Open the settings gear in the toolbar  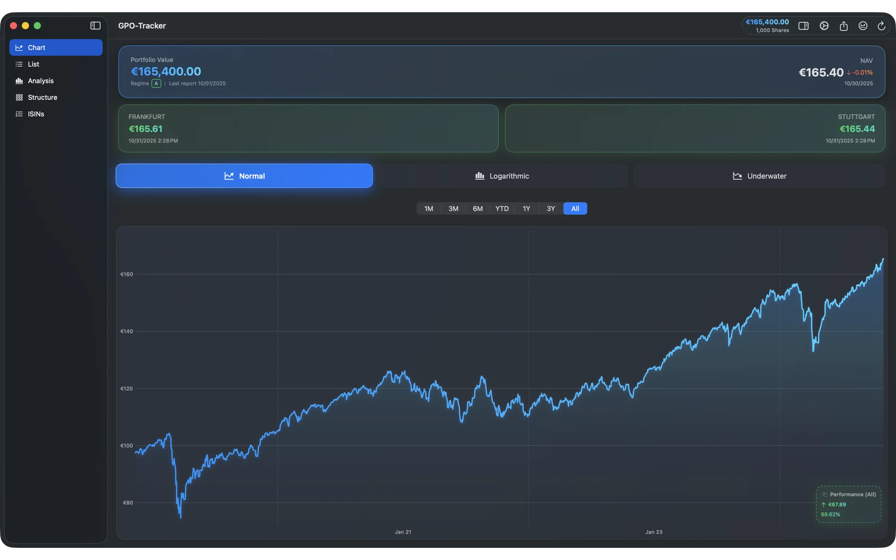point(824,26)
